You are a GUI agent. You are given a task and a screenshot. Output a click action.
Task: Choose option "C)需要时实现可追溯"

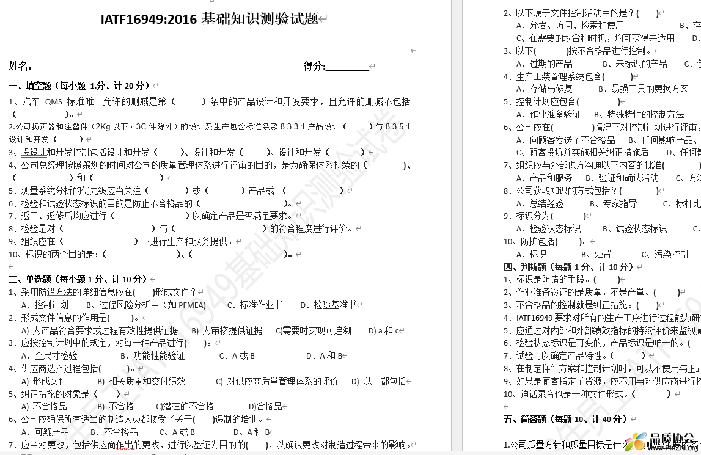pyautogui.click(x=314, y=331)
